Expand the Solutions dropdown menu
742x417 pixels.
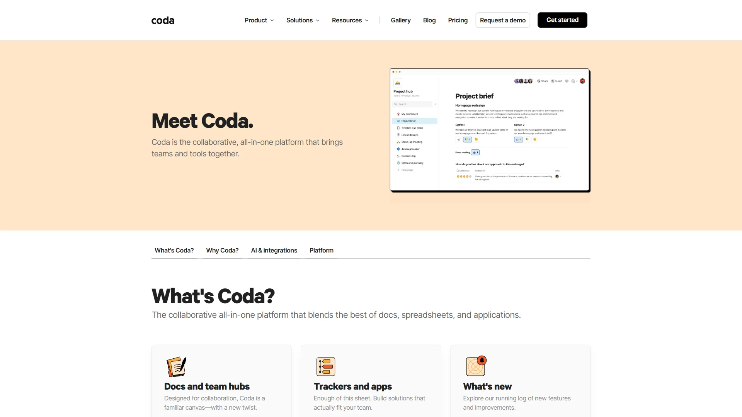point(303,20)
